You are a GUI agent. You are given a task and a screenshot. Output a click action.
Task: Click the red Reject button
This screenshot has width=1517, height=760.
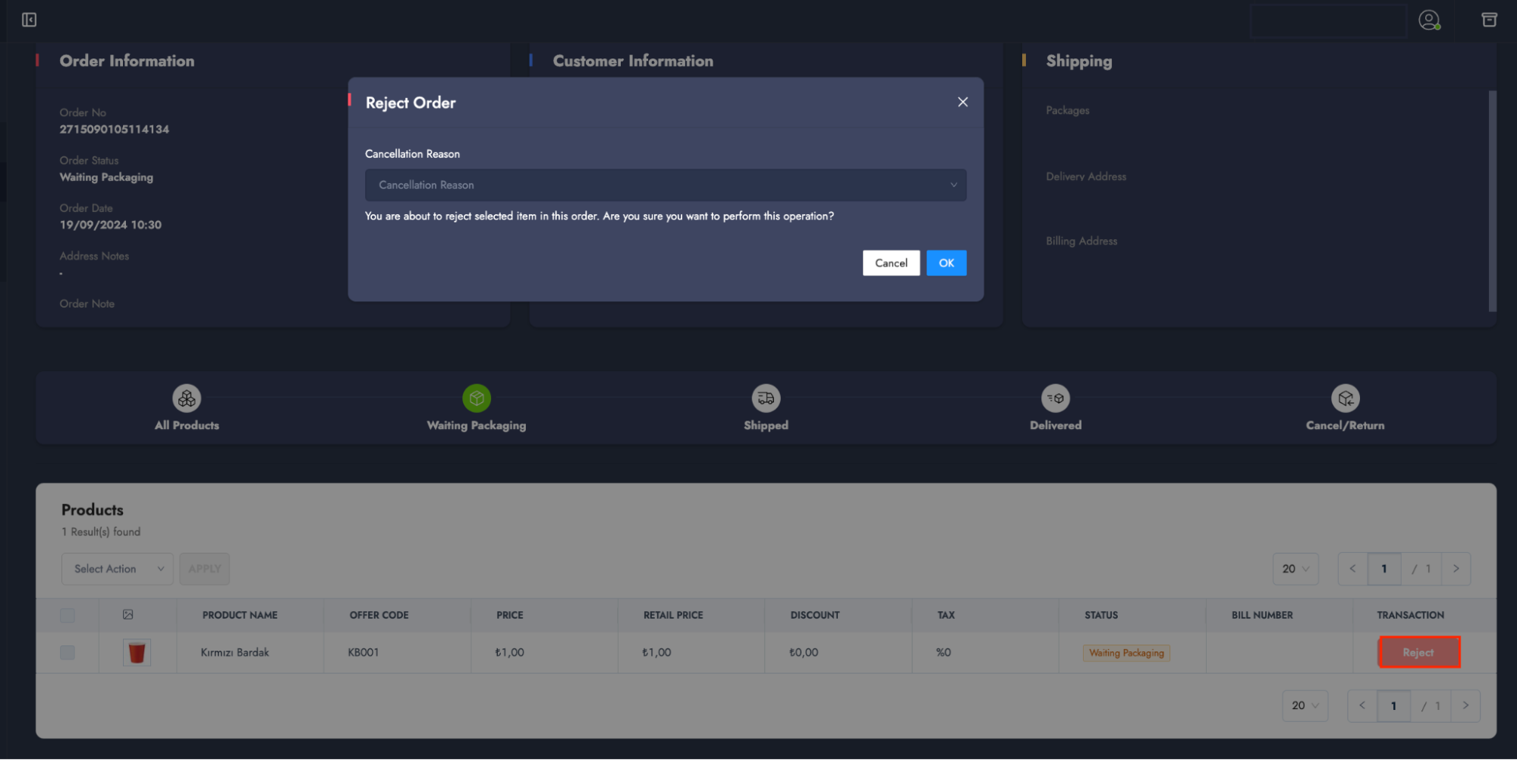[1418, 652]
